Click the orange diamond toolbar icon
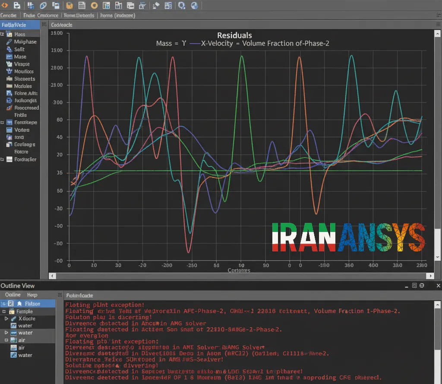 [x=4, y=5]
